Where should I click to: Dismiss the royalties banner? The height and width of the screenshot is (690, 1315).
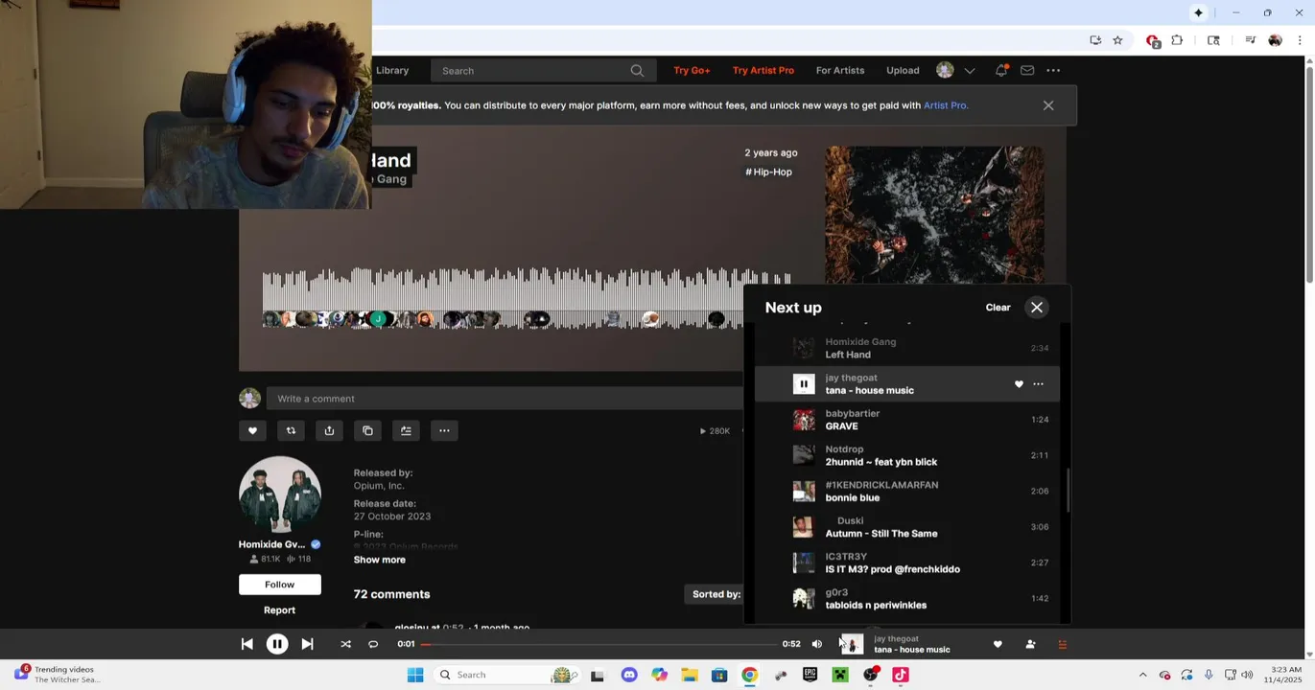pyautogui.click(x=1048, y=105)
